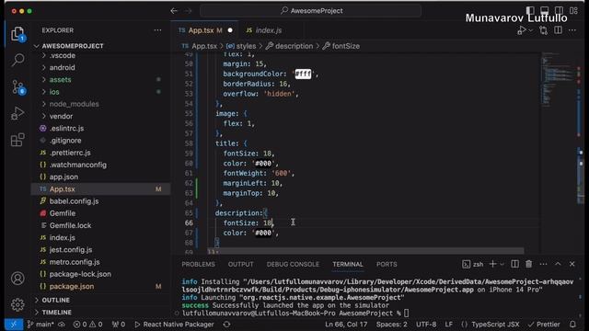589x331 pixels.
Task: Change indentation via Spaces: 2
Action: (392, 325)
